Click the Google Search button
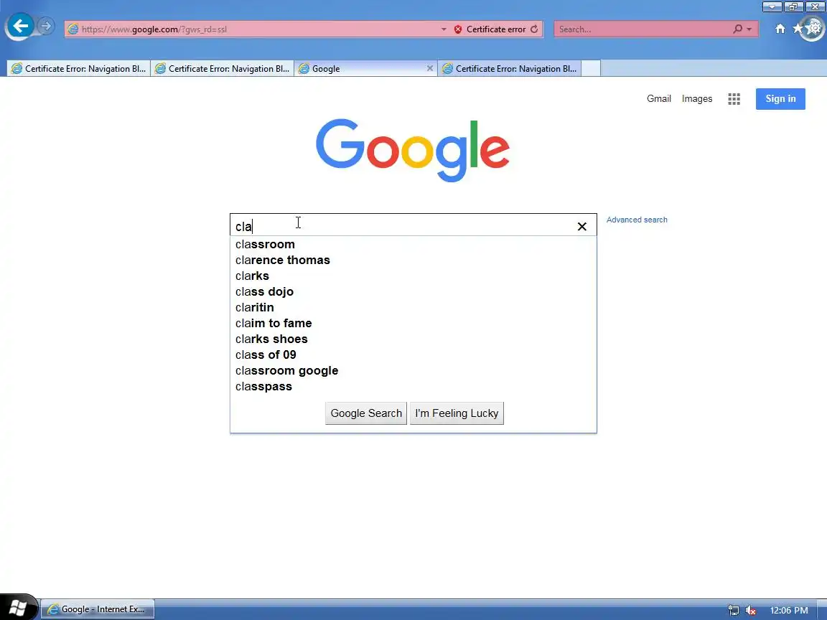 pyautogui.click(x=366, y=413)
